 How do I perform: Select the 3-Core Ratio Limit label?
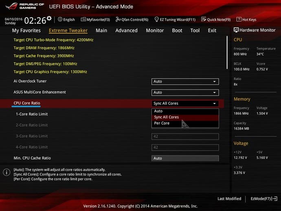[x=32, y=136]
